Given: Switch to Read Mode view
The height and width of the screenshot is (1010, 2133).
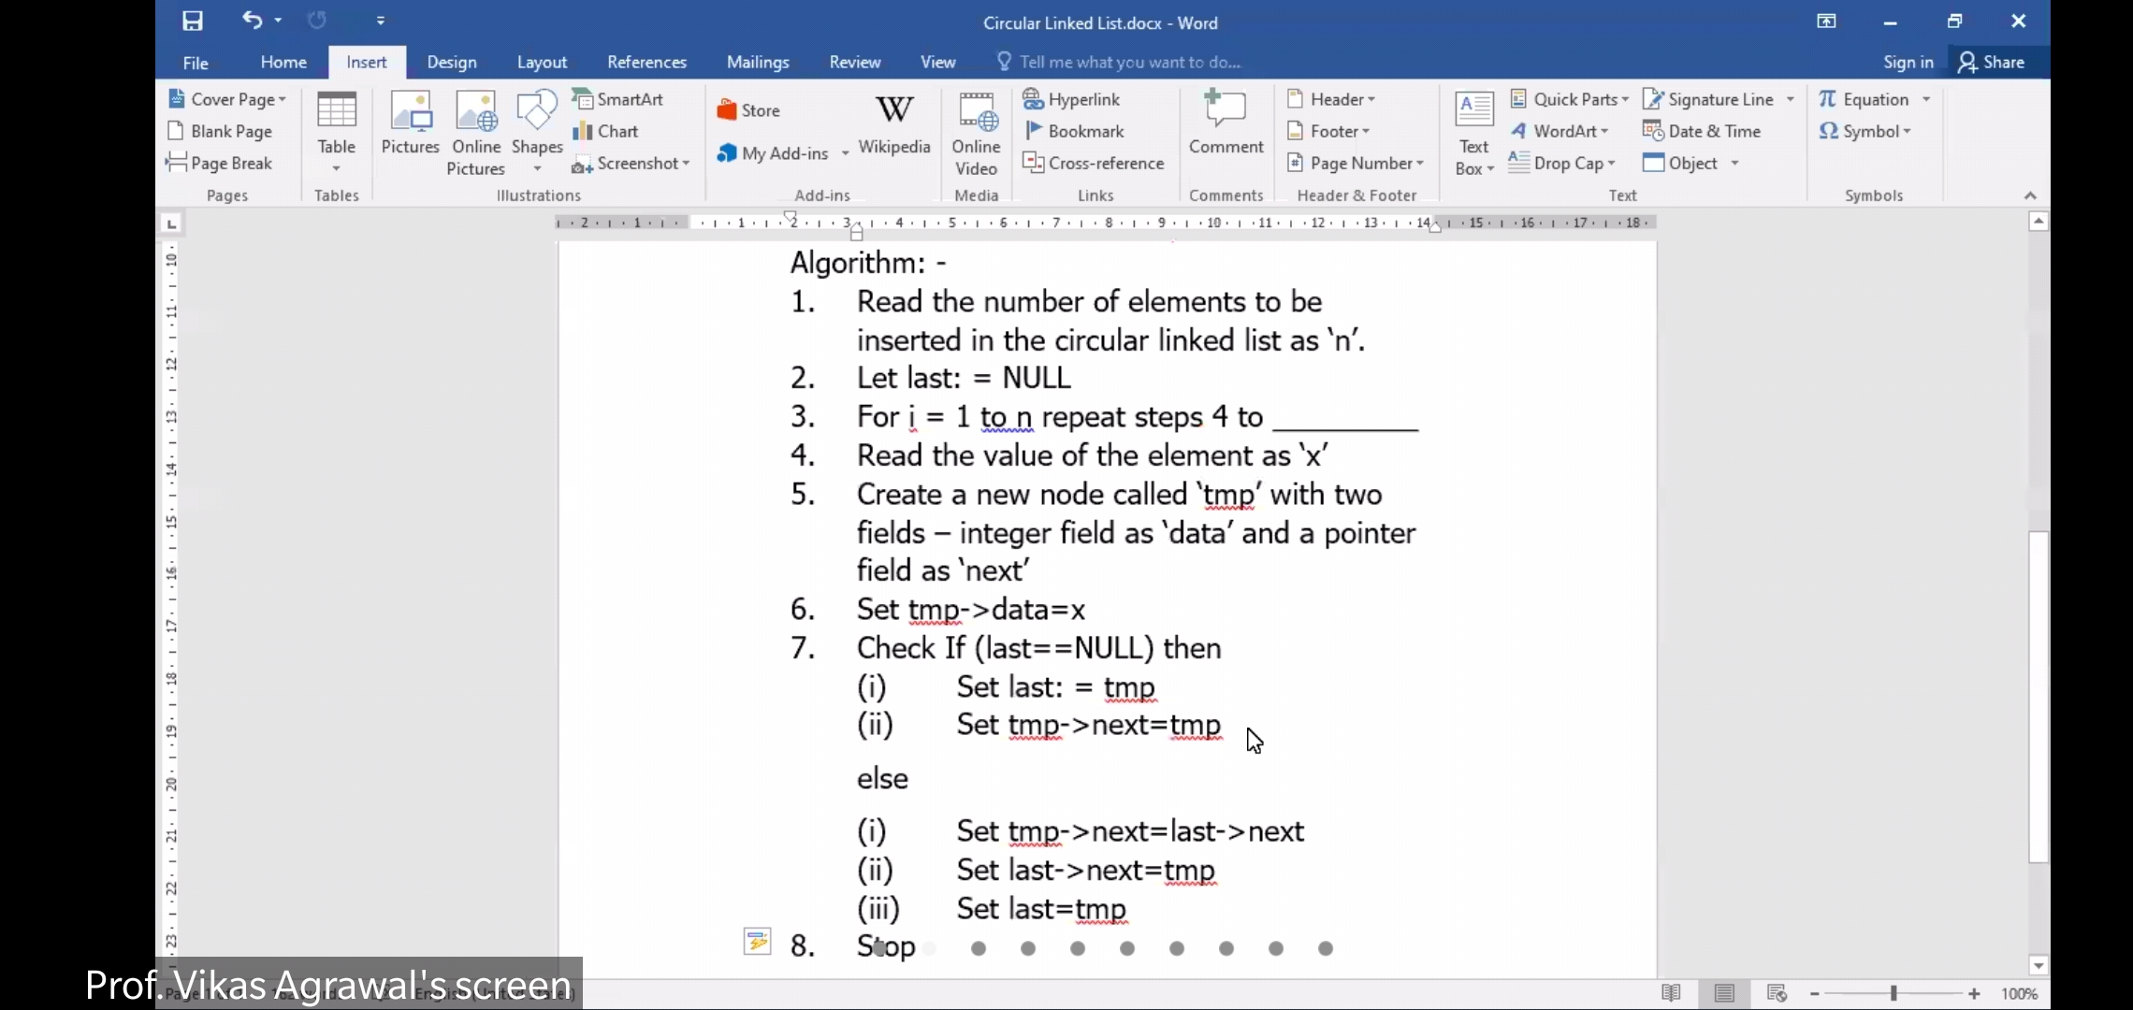Looking at the screenshot, I should (x=1671, y=993).
